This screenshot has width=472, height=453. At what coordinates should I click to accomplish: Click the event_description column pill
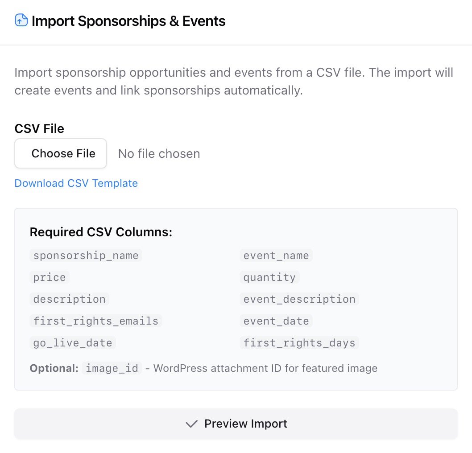coord(299,299)
